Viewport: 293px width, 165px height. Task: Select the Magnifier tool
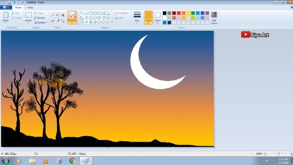63,21
